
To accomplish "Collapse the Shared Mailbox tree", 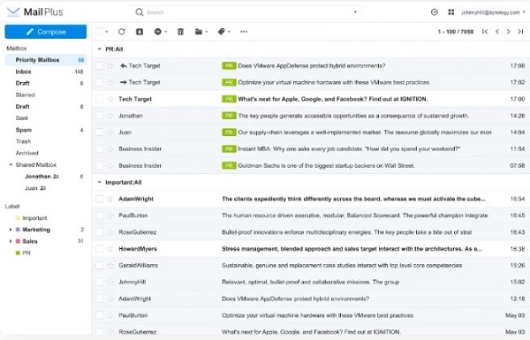I will tap(11, 164).
